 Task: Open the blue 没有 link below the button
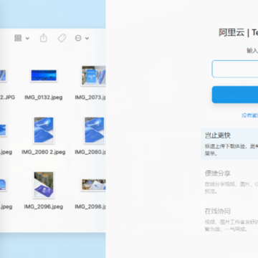[249, 115]
